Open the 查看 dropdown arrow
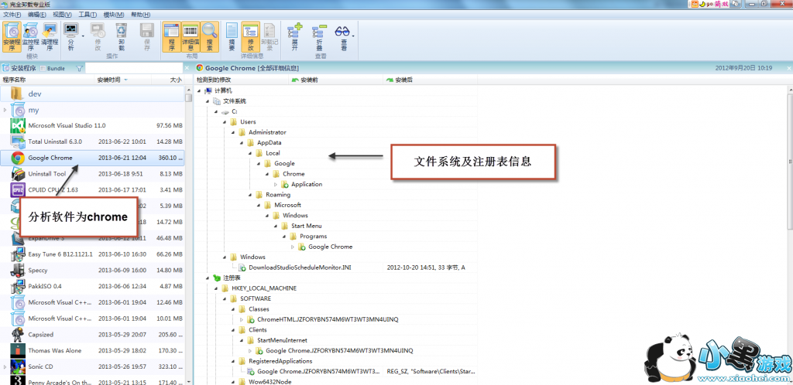Viewport: 793px width, 385px height. (353, 36)
